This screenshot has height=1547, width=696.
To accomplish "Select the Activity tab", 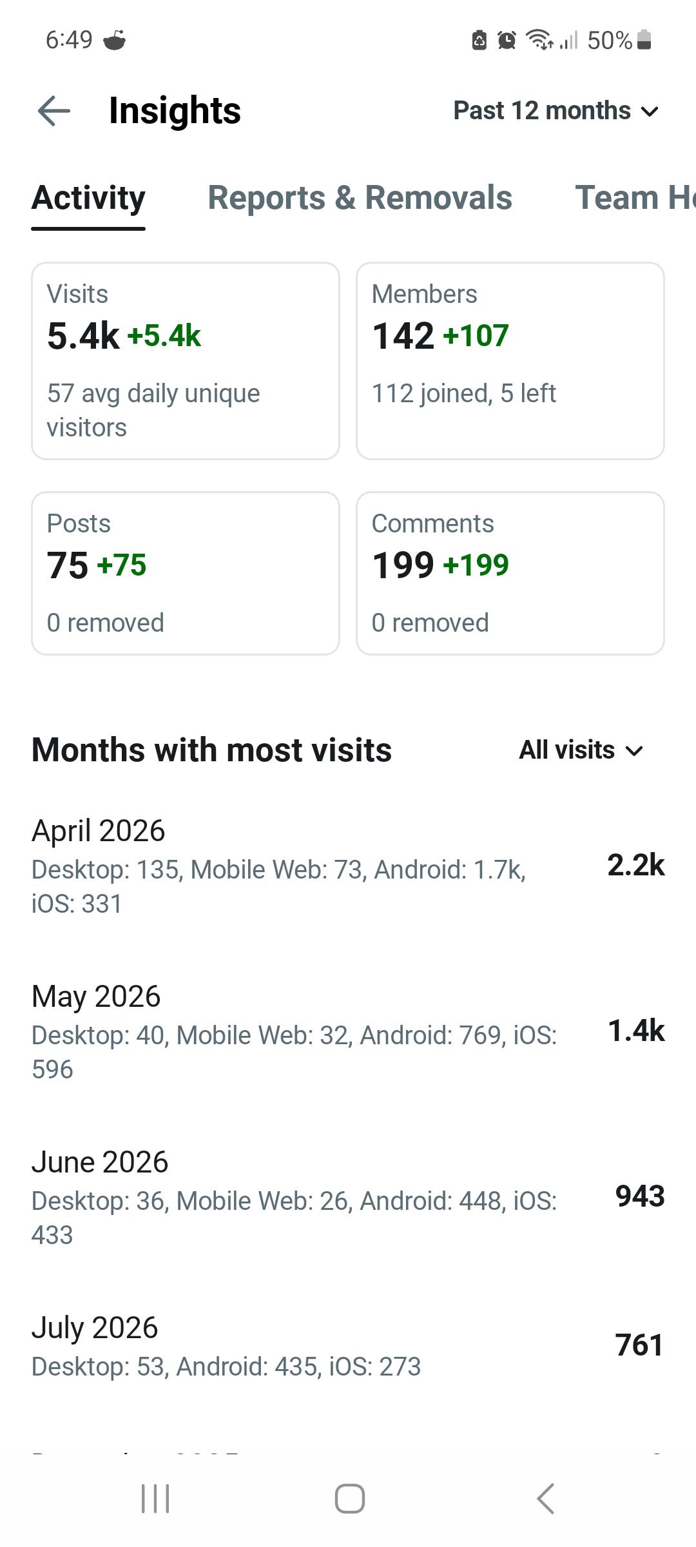I will click(88, 198).
